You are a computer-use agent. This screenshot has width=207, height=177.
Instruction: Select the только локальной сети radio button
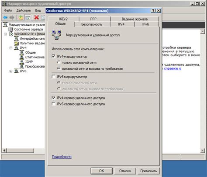point(59,63)
